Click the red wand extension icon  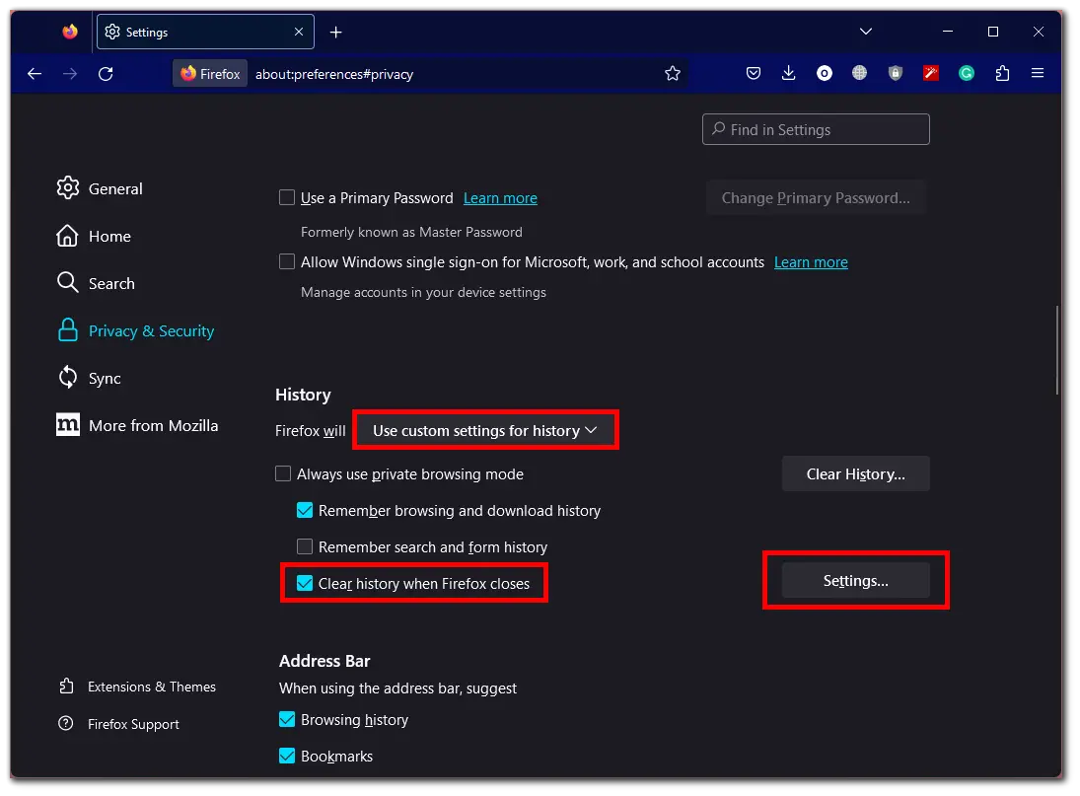coord(930,73)
